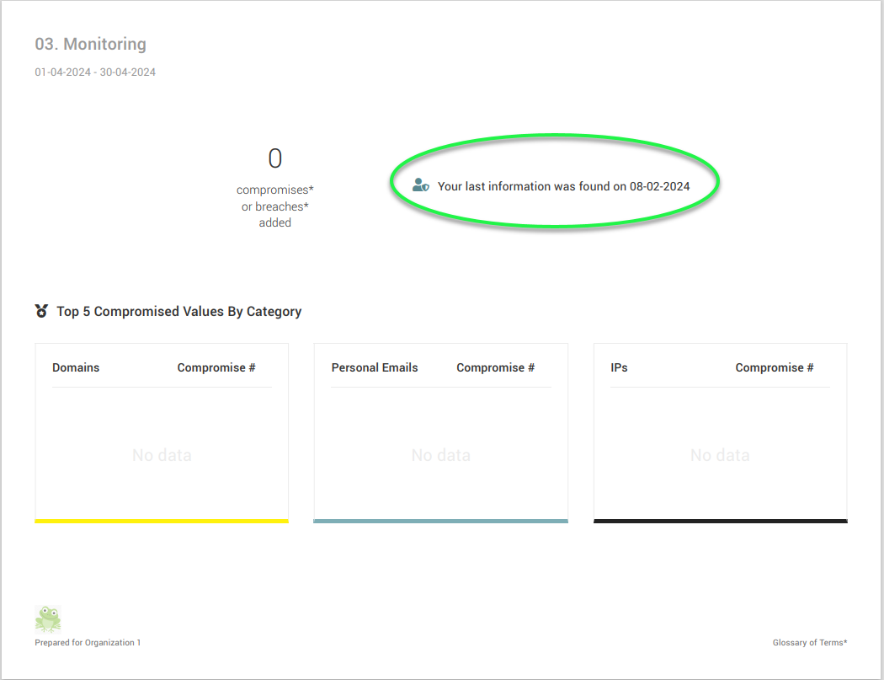Click the 'Prepared for Organization 1' footer text
The width and height of the screenshot is (884, 680).
(88, 643)
